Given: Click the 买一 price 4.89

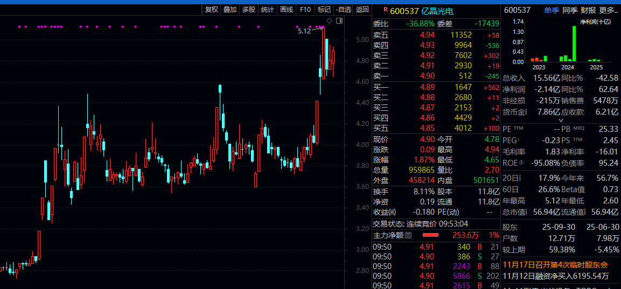Looking at the screenshot, I should (x=427, y=87).
